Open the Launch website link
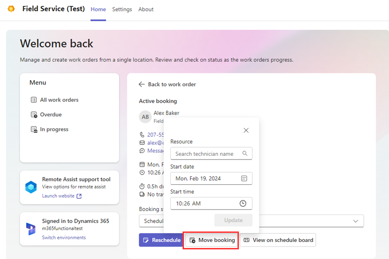 [x=58, y=196]
